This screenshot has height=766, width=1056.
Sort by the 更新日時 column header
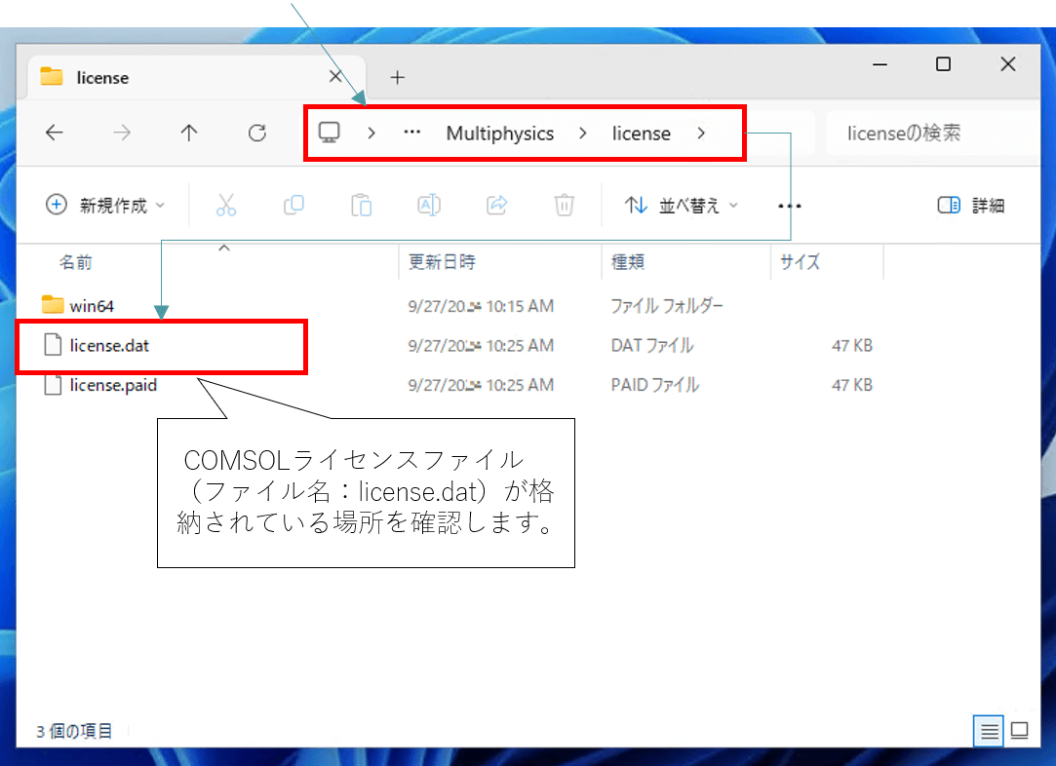tap(442, 262)
